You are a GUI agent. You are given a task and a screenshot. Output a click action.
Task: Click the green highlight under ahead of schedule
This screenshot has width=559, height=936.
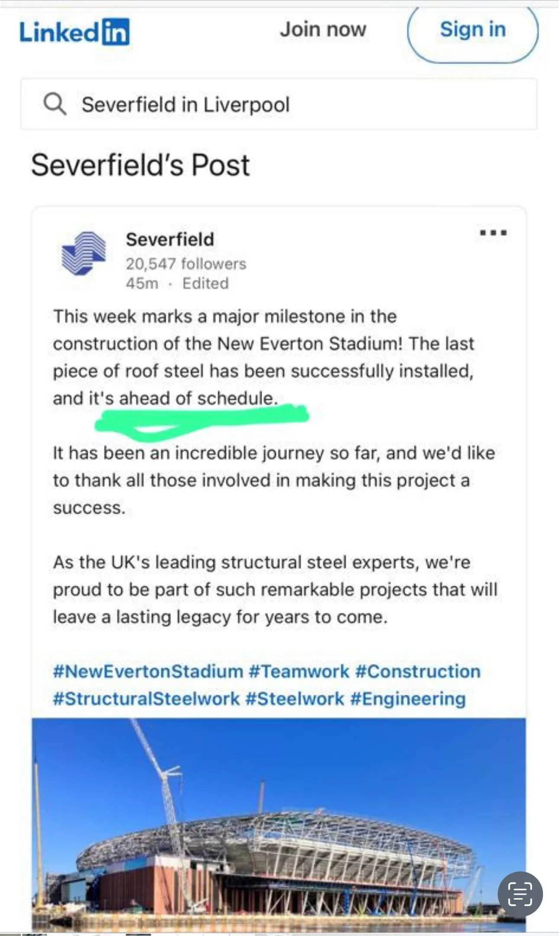[201, 417]
